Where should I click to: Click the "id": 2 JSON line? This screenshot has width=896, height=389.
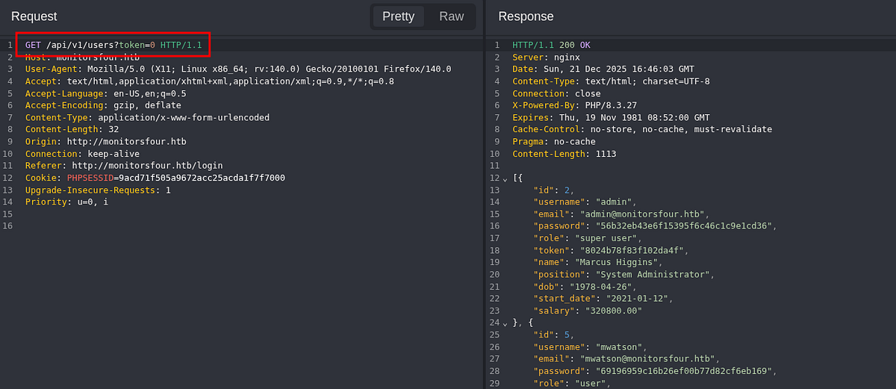tap(553, 190)
